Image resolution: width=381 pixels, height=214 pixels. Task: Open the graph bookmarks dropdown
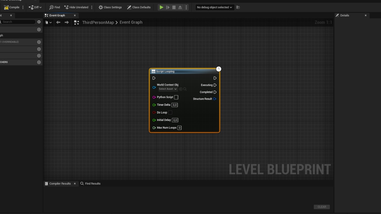(48, 22)
